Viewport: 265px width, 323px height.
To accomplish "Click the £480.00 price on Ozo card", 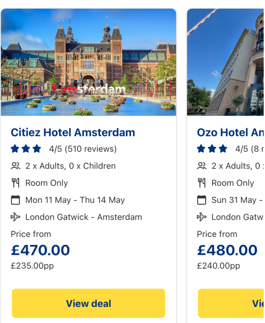I will [227, 250].
